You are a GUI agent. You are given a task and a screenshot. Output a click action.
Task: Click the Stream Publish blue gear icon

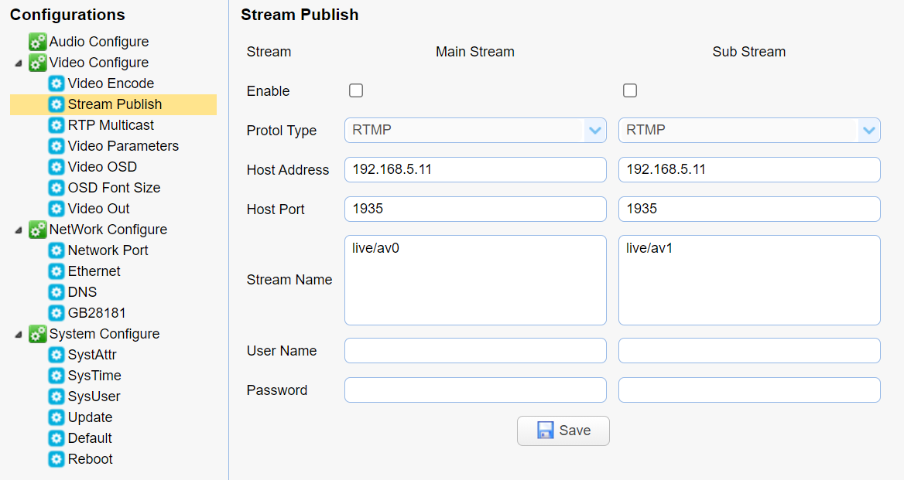coord(56,104)
